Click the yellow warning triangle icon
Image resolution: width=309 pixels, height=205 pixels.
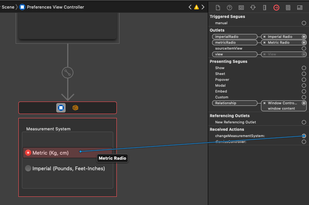tap(196, 7)
